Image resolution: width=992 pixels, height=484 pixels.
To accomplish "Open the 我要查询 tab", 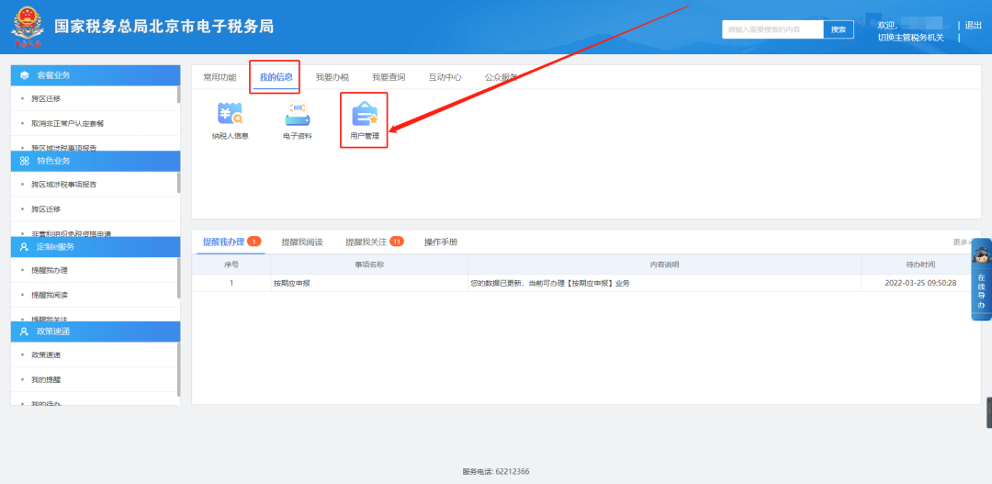I will [389, 77].
